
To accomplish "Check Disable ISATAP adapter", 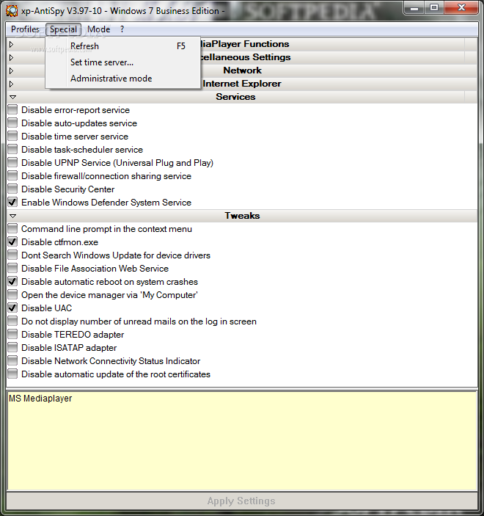I will click(x=12, y=347).
